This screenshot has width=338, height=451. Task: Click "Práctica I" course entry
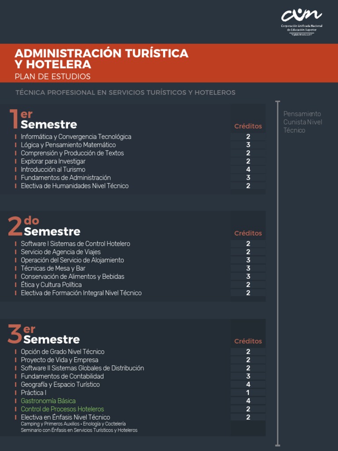(x=33, y=393)
